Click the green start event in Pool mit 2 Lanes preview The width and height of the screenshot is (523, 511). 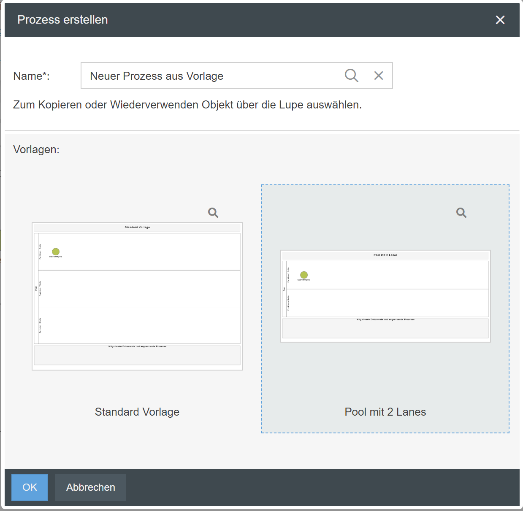304,275
